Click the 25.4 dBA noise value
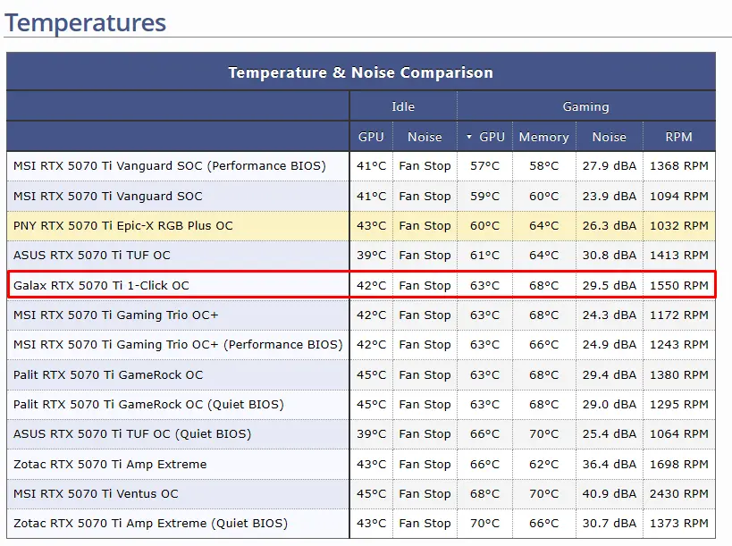 click(610, 434)
